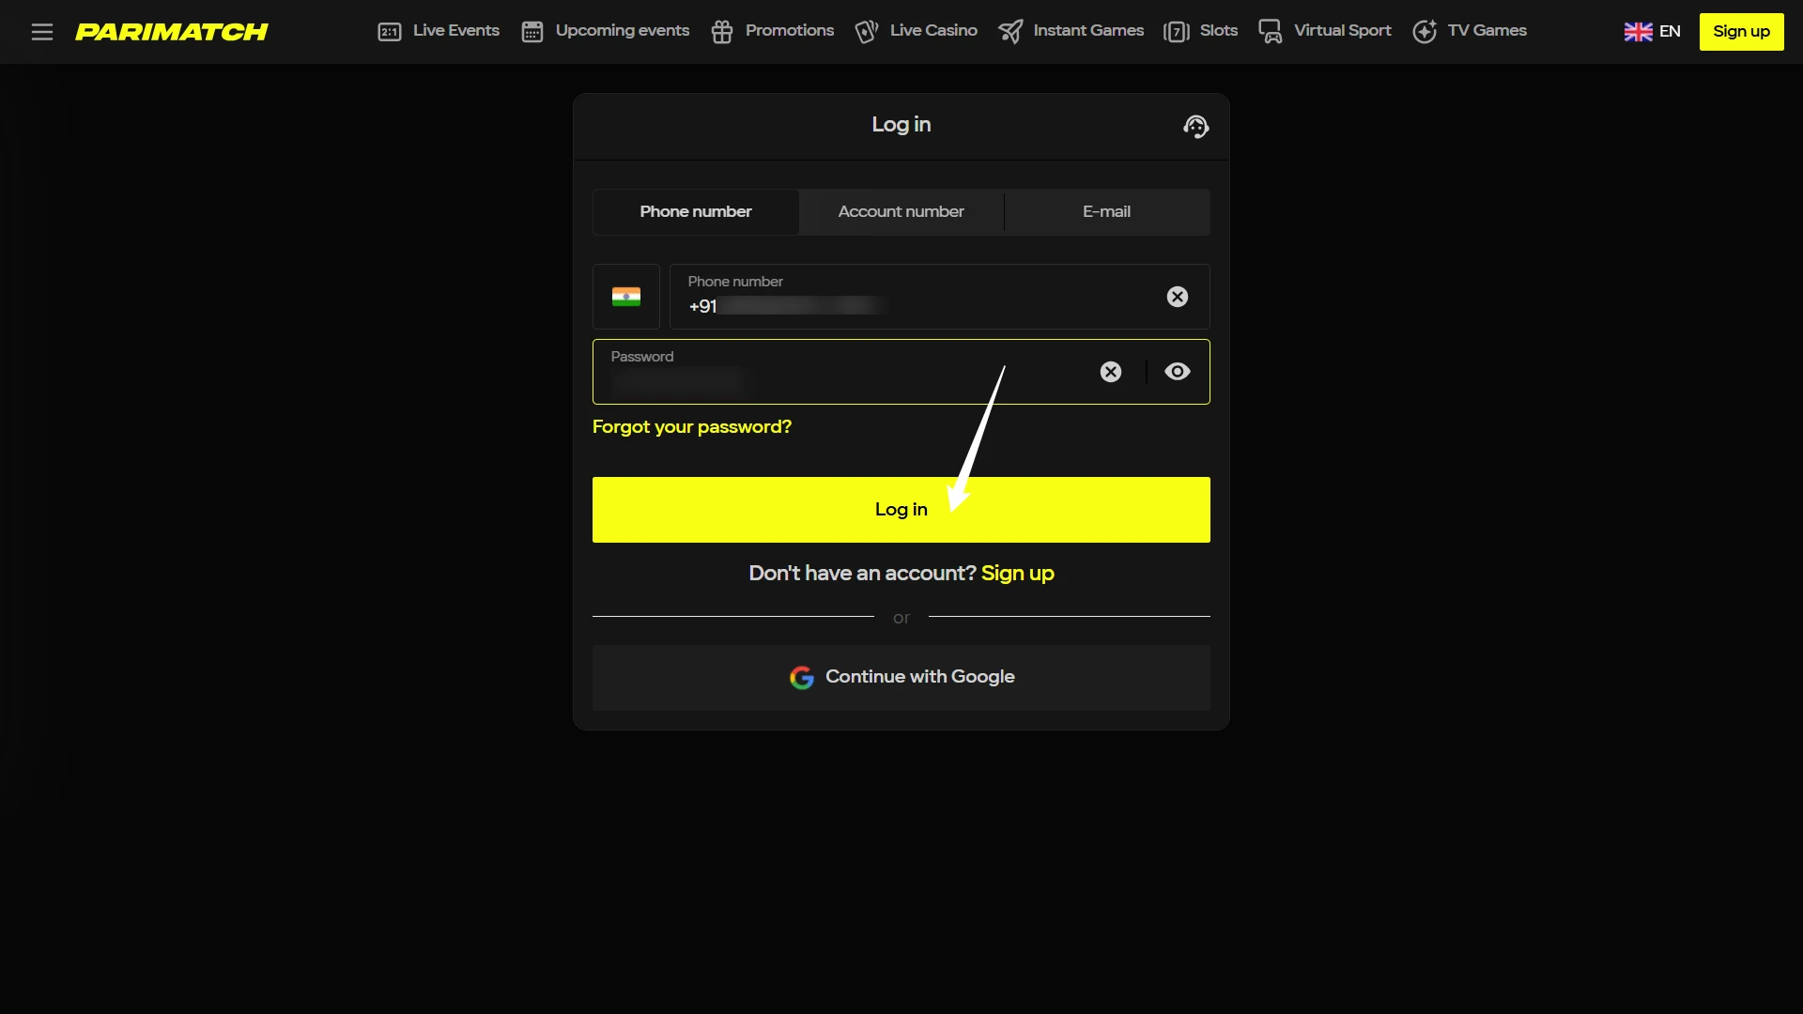Open the Virtual Sport gamepad icon
Screen dimensions: 1803x1014
[1270, 31]
